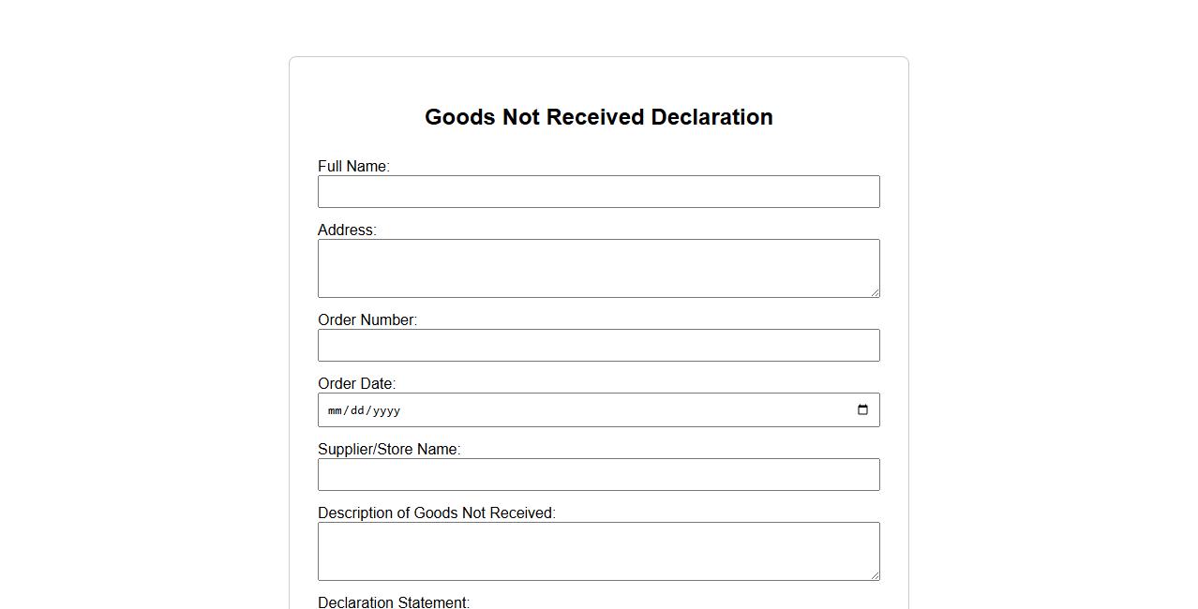Click the "Order Date:" label

(x=356, y=384)
